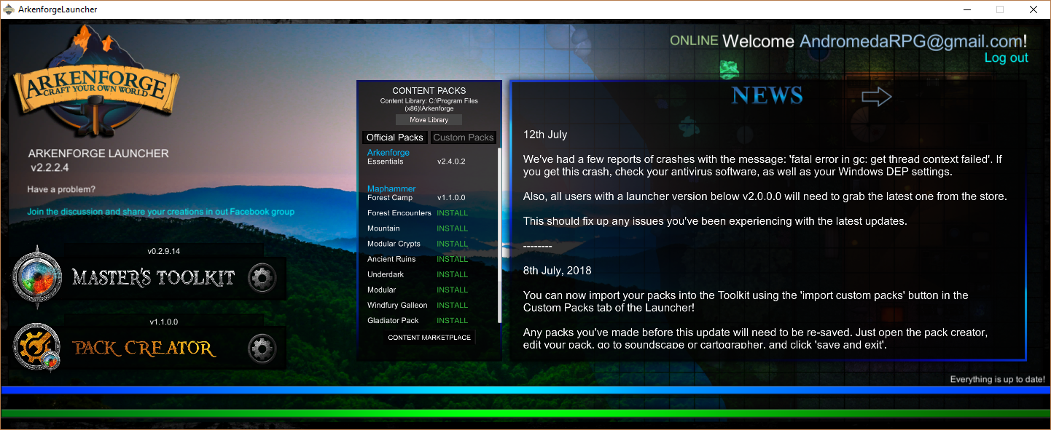
Task: Install the Windfury Galleon pack
Action: [452, 305]
